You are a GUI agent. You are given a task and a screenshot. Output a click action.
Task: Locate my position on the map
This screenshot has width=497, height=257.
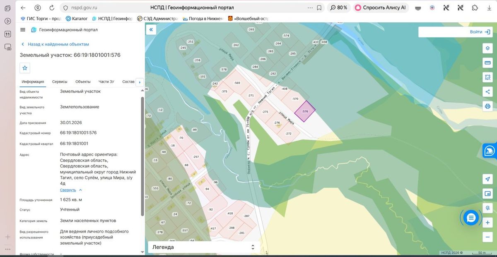(x=487, y=179)
